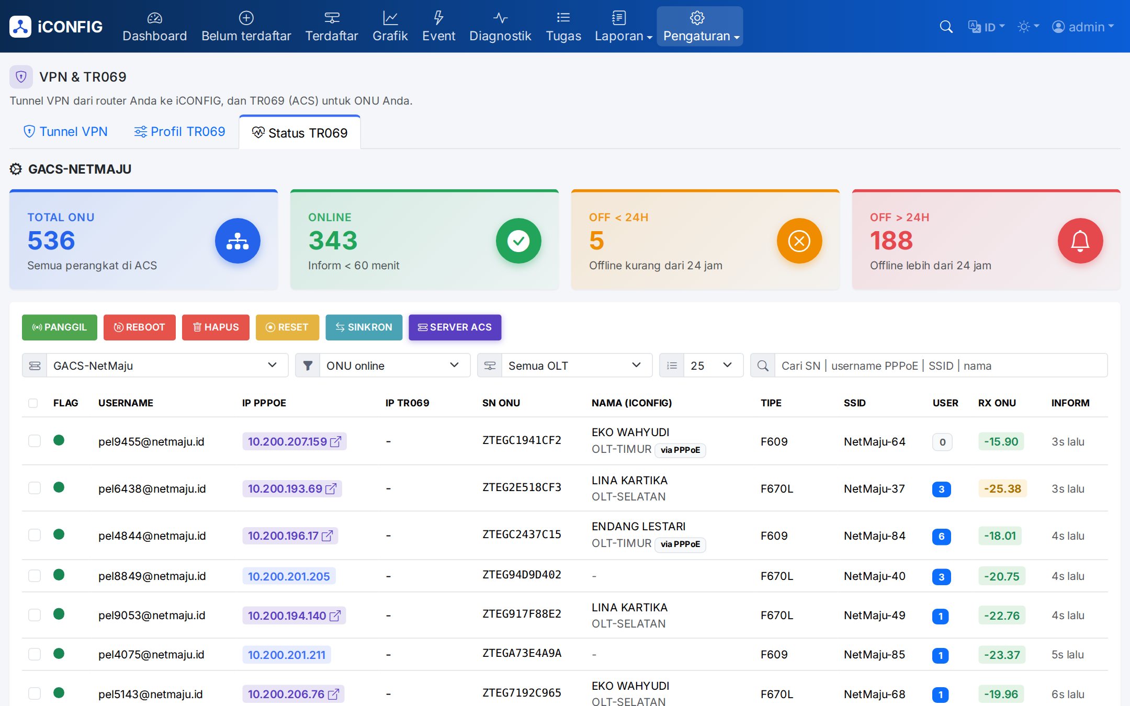Toggle the theme sun icon

[x=1028, y=27]
